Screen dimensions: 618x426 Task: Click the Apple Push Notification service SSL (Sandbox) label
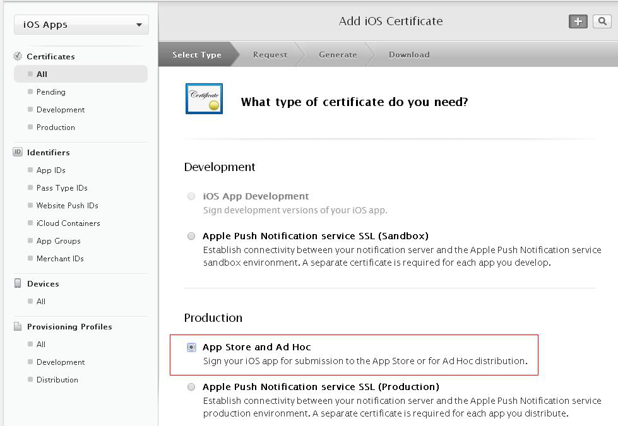(x=315, y=236)
